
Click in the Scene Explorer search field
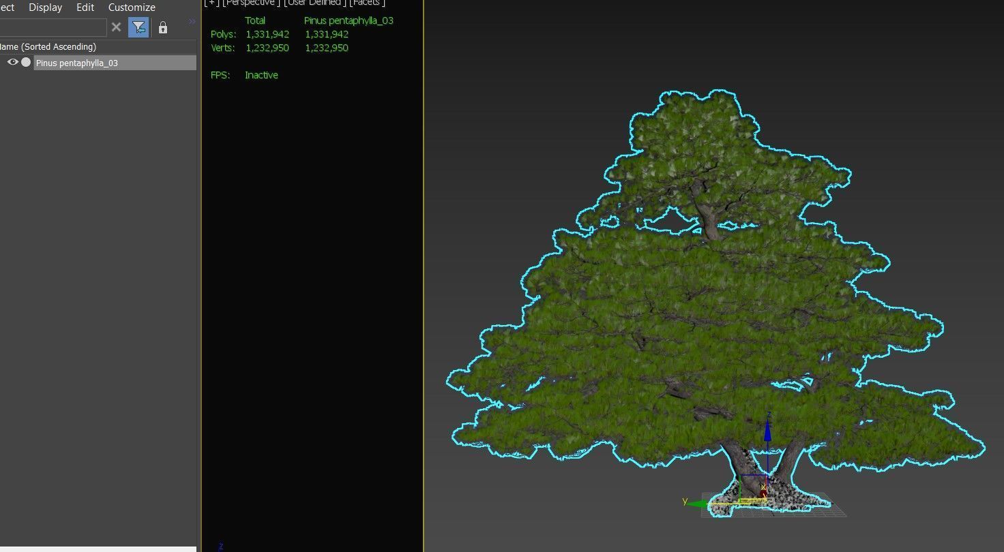(53, 27)
